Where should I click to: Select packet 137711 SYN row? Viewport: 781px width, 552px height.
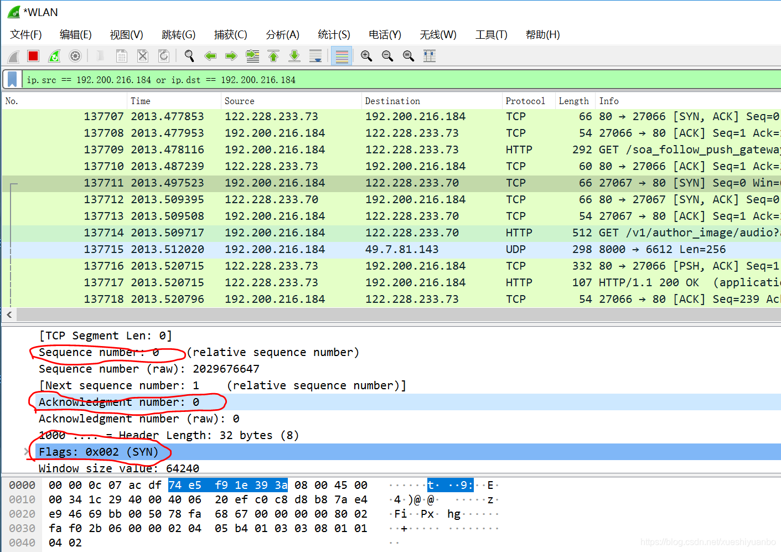click(x=391, y=183)
